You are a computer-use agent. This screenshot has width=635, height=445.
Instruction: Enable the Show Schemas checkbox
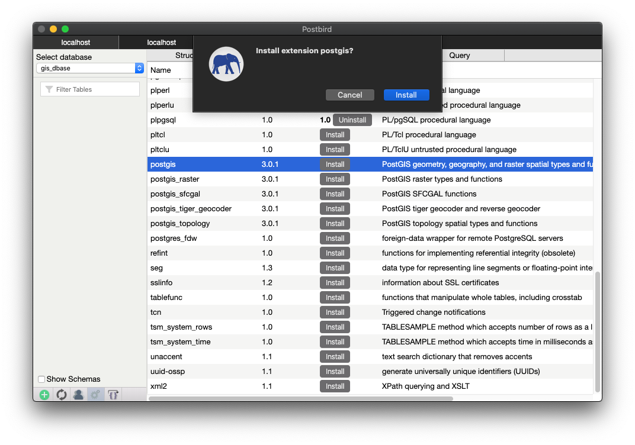pyautogui.click(x=41, y=379)
